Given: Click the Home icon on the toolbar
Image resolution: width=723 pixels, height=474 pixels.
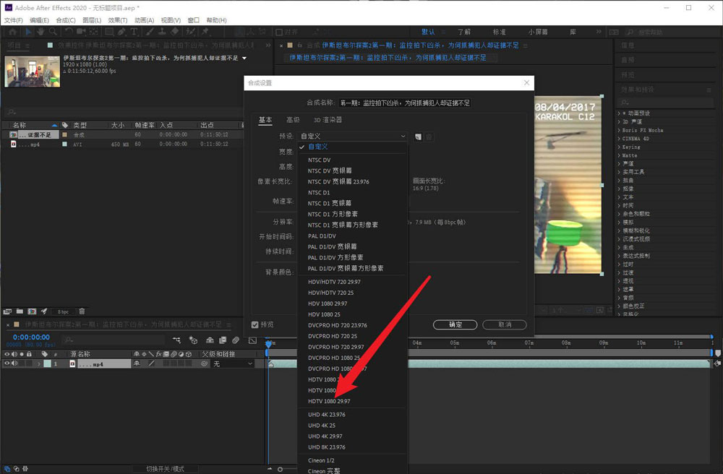Looking at the screenshot, I should pos(12,31).
